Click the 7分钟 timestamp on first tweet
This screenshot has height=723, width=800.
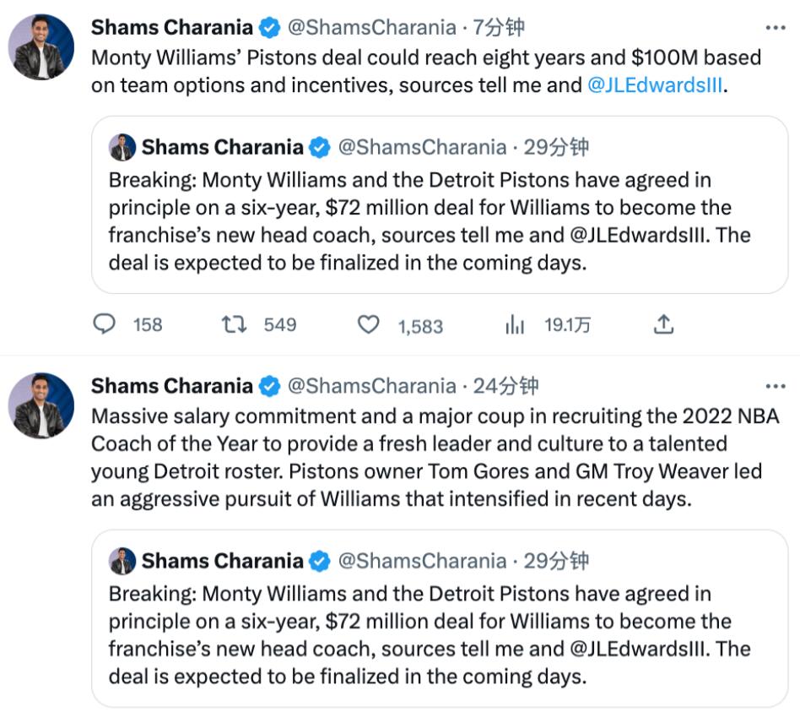pyautogui.click(x=498, y=28)
